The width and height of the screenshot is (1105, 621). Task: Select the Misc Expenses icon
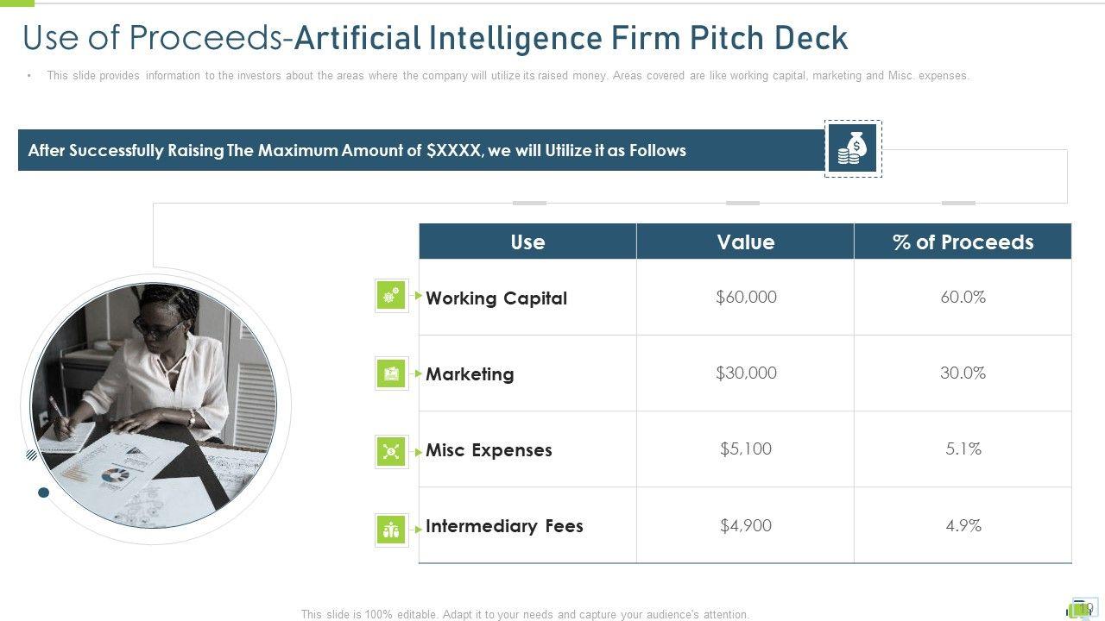391,451
